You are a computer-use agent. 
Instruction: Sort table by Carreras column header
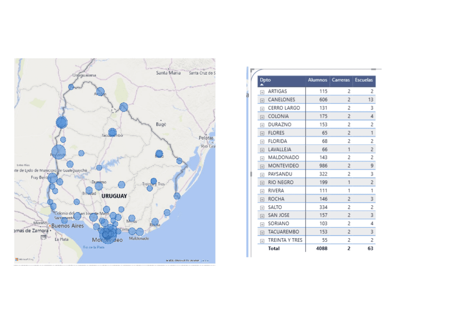(341, 80)
